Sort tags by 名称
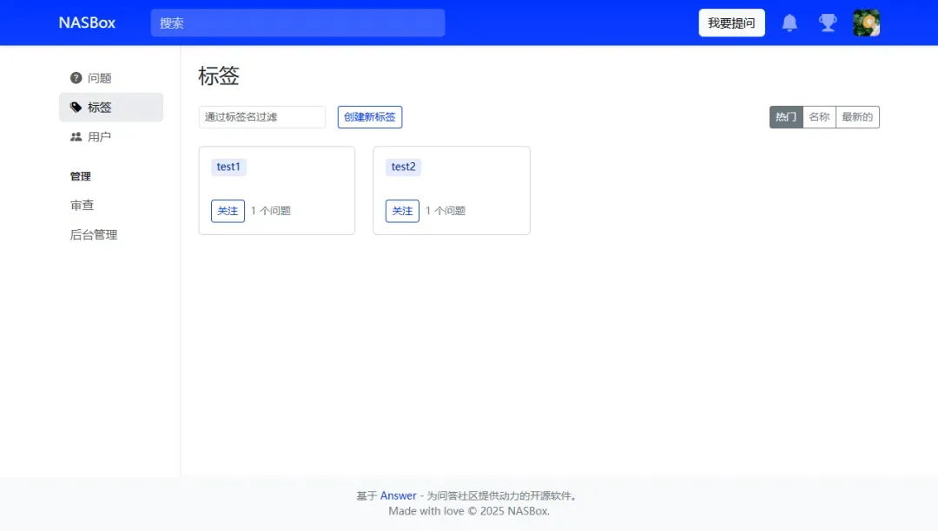 tap(819, 117)
